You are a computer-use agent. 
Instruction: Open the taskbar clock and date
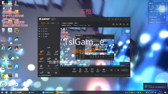(x=160, y=92)
